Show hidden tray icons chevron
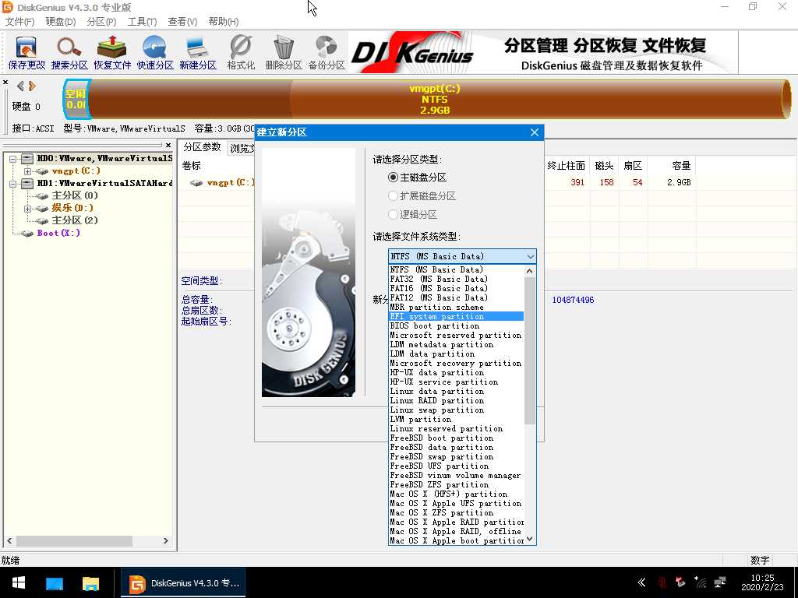Screen dimensions: 798x598 (642, 582)
